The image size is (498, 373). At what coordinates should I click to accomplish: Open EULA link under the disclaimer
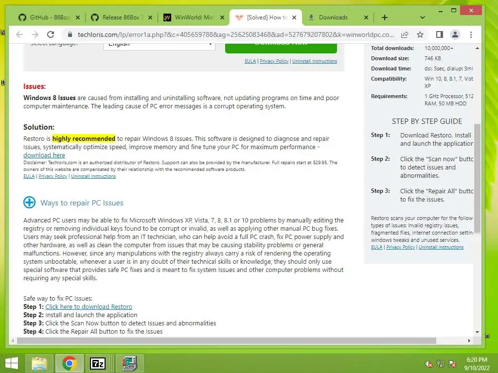(x=29, y=176)
